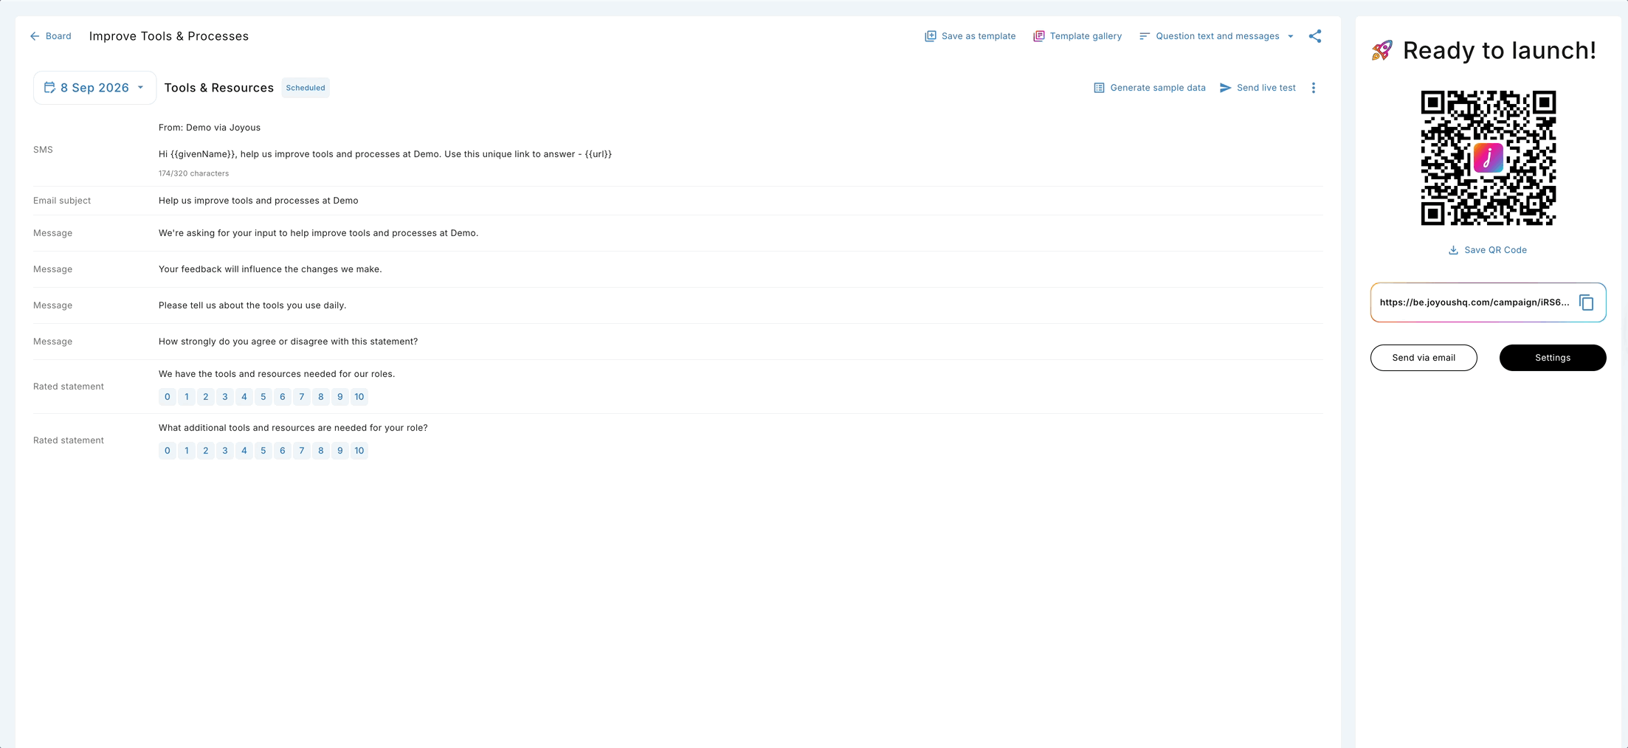Click the Tools & Resources title

tap(219, 88)
